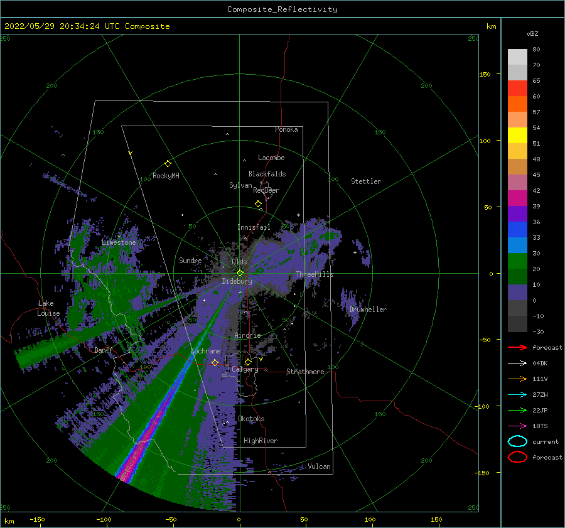Click the yellow diamond marker beside RockyMH
The image size is (565, 528).
[x=168, y=164]
